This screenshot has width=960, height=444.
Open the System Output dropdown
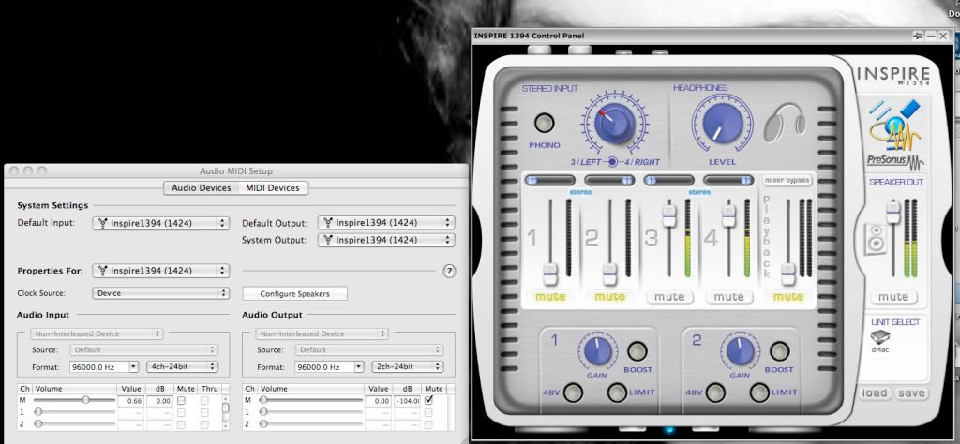386,240
